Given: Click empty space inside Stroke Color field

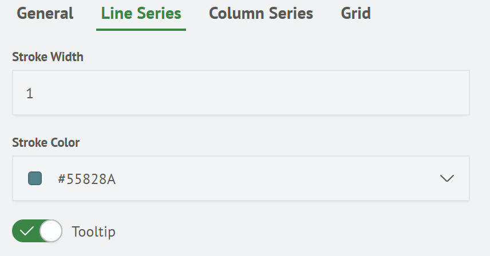Looking at the screenshot, I should (275, 178).
